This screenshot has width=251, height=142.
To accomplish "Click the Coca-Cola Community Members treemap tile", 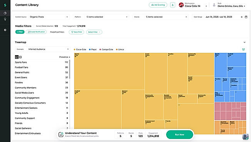I will pos(201,64).
